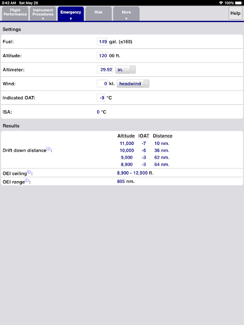244x325 pixels.
Task: Tap info icon beside OEI ceiling
Action: pos(29,172)
